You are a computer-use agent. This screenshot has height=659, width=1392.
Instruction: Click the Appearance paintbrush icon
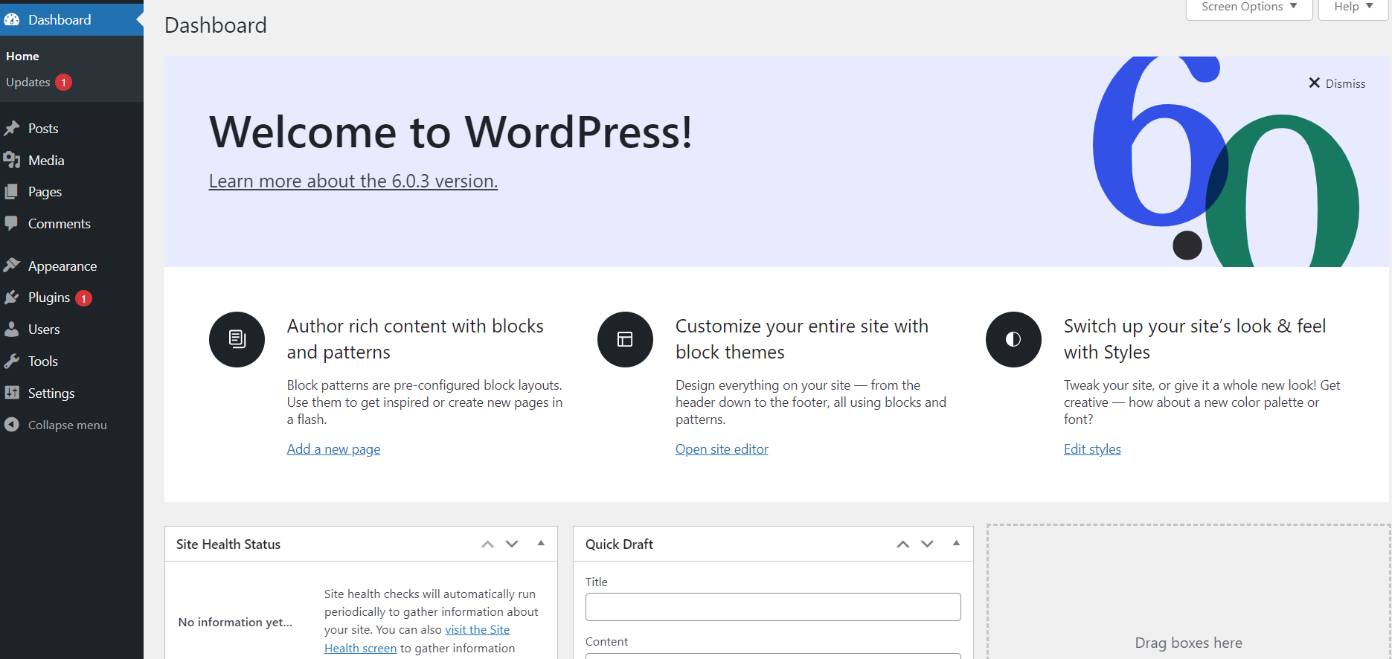click(11, 266)
